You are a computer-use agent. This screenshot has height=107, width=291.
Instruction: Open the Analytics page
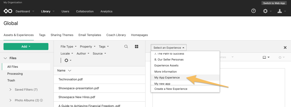click(x=106, y=11)
